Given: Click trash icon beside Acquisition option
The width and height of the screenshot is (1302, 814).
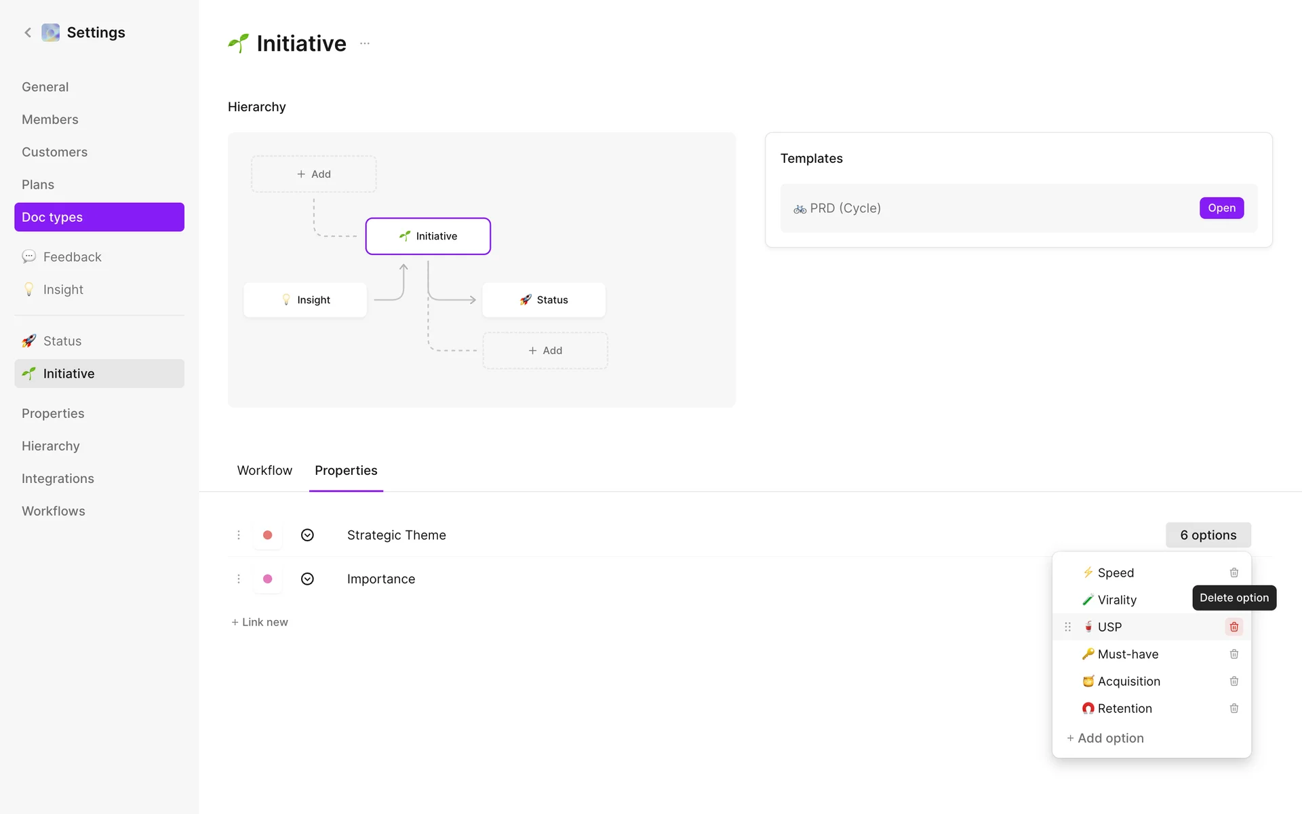Looking at the screenshot, I should pos(1234,681).
